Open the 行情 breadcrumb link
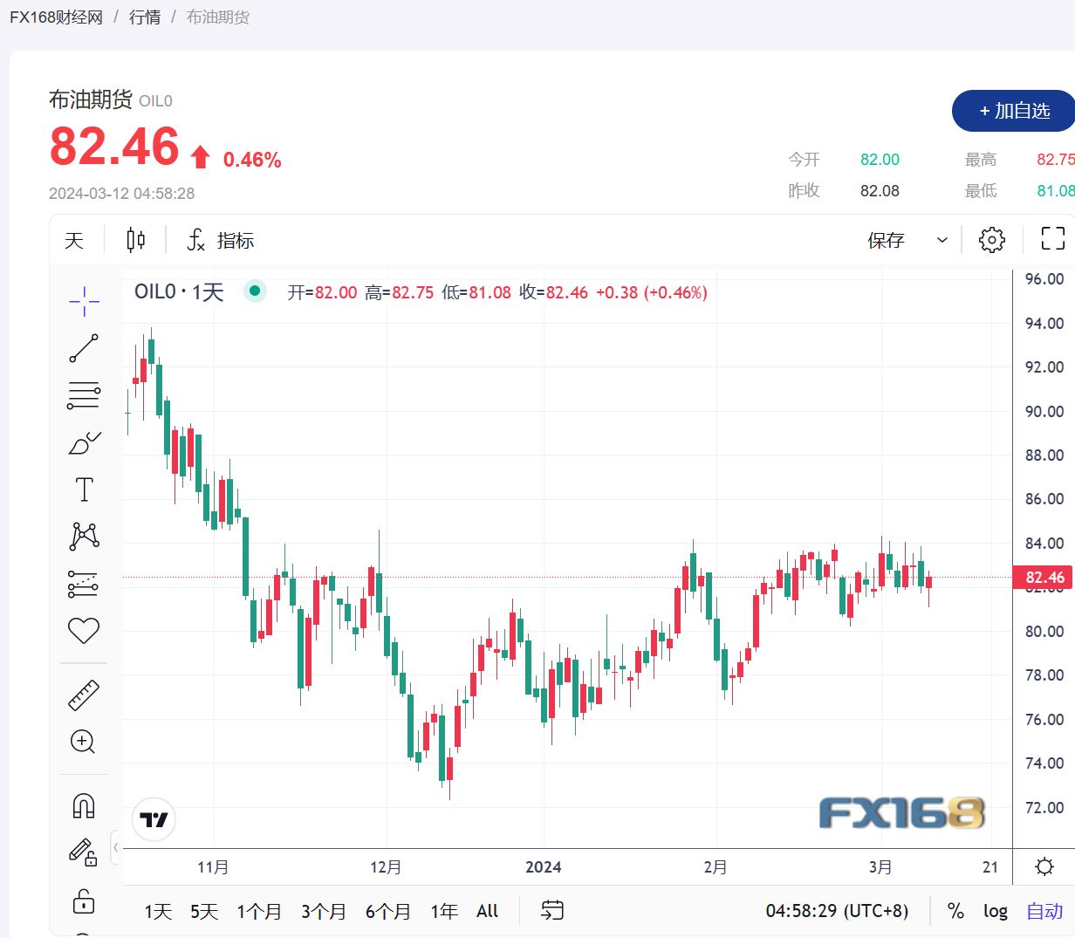 [145, 17]
